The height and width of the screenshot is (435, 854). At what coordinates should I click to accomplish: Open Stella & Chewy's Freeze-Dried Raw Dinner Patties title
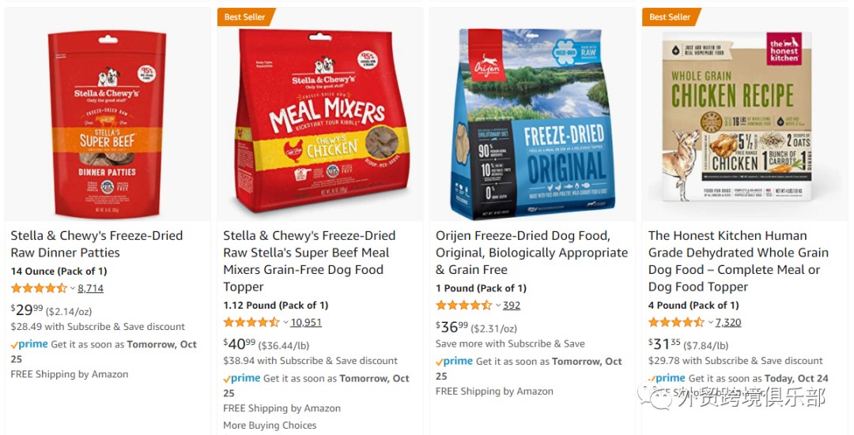96,244
